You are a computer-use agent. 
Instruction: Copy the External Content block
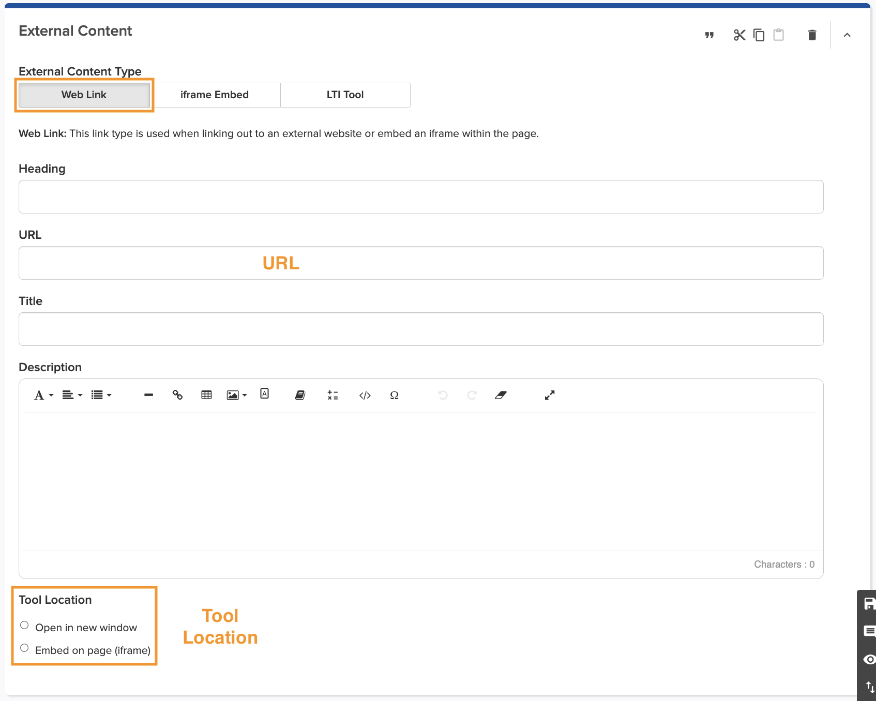(x=759, y=35)
